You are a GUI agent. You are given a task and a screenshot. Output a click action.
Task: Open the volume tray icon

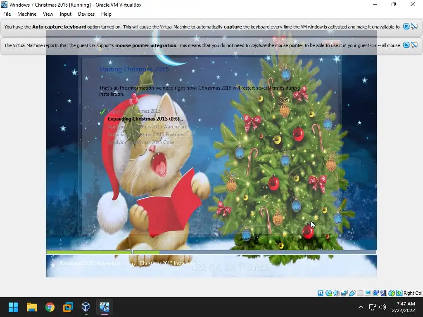[382, 307]
